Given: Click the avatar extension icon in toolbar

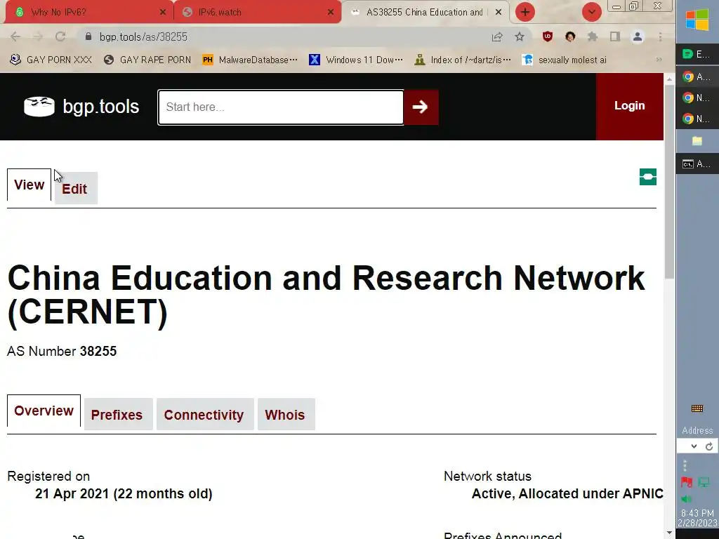Looking at the screenshot, I should coord(570,36).
